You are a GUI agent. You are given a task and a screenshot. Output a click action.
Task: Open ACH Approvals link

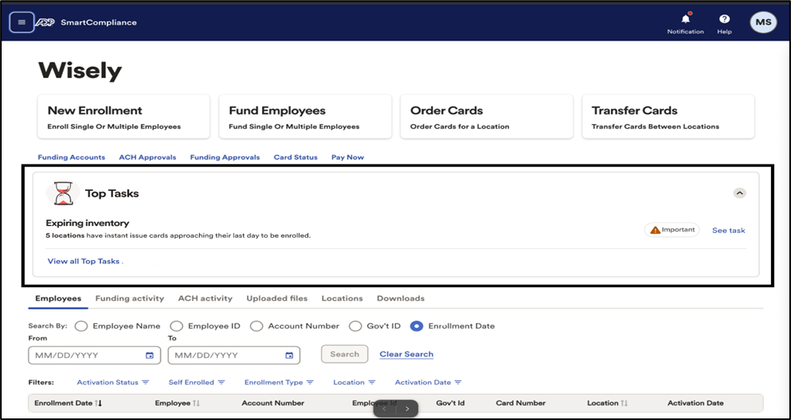(x=148, y=157)
